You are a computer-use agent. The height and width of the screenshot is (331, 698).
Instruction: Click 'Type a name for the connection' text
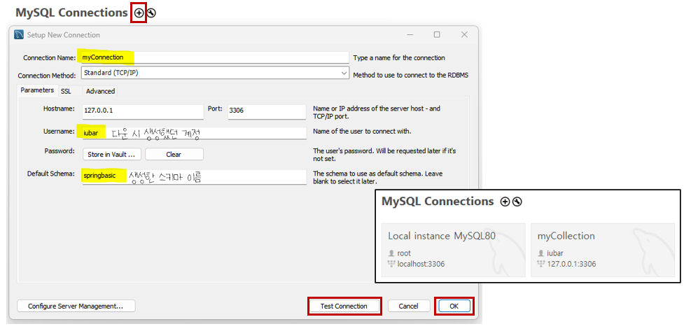(x=399, y=58)
